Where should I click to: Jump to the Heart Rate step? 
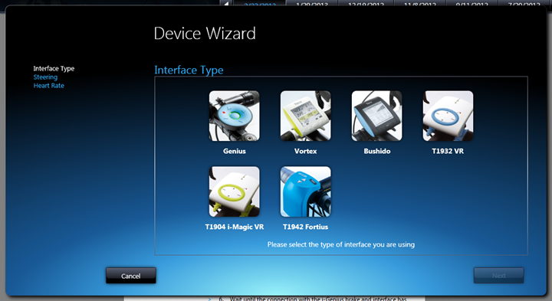coord(49,86)
